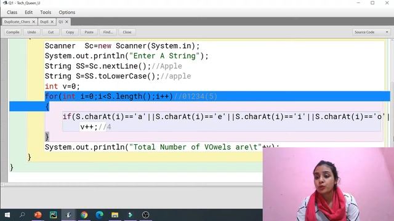Open Google Chrome from the taskbar

point(84,215)
